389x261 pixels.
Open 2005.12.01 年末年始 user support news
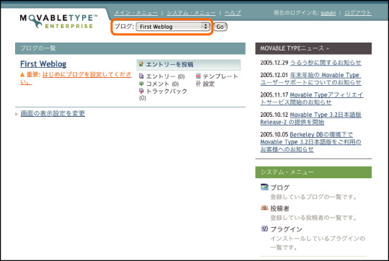point(311,79)
